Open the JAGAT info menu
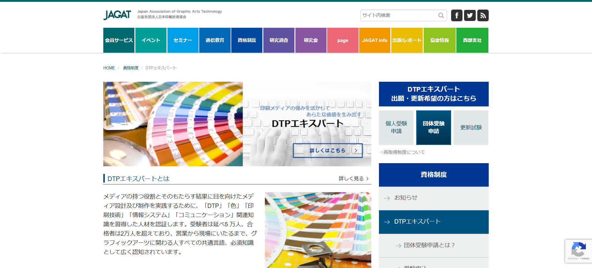The height and width of the screenshot is (268, 592). click(375, 40)
